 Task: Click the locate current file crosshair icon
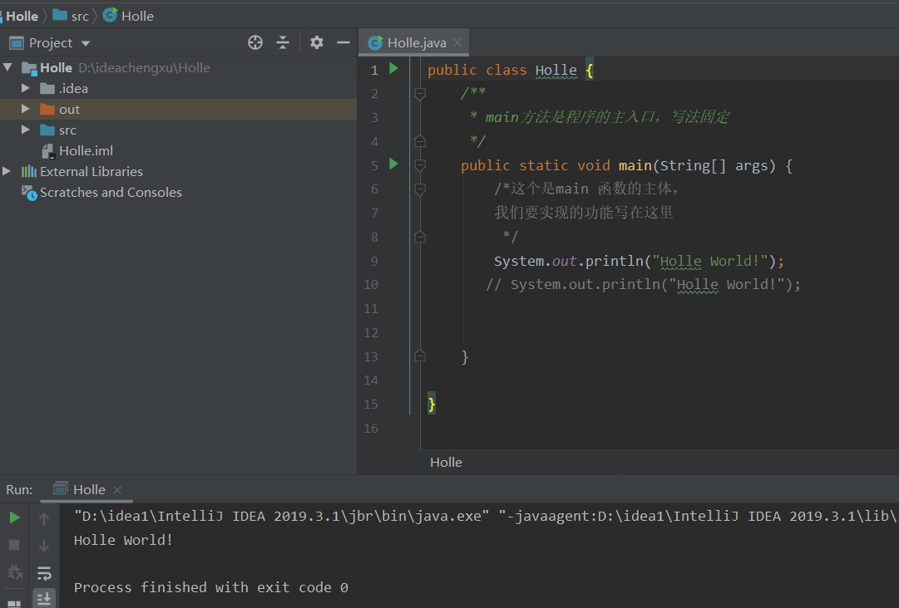click(255, 42)
